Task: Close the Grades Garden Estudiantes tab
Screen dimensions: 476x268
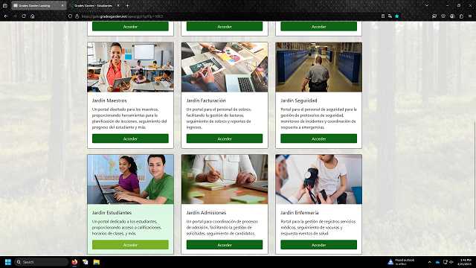Action: pyautogui.click(x=118, y=5)
